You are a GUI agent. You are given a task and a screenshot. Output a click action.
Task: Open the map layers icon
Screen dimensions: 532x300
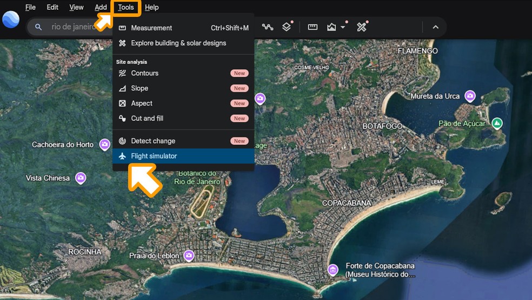(287, 27)
